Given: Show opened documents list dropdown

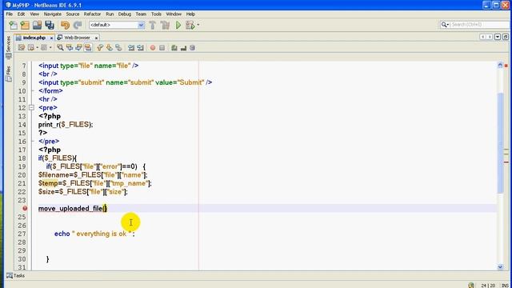Looking at the screenshot, I should pos(498,37).
